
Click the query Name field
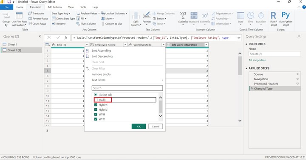[275, 54]
